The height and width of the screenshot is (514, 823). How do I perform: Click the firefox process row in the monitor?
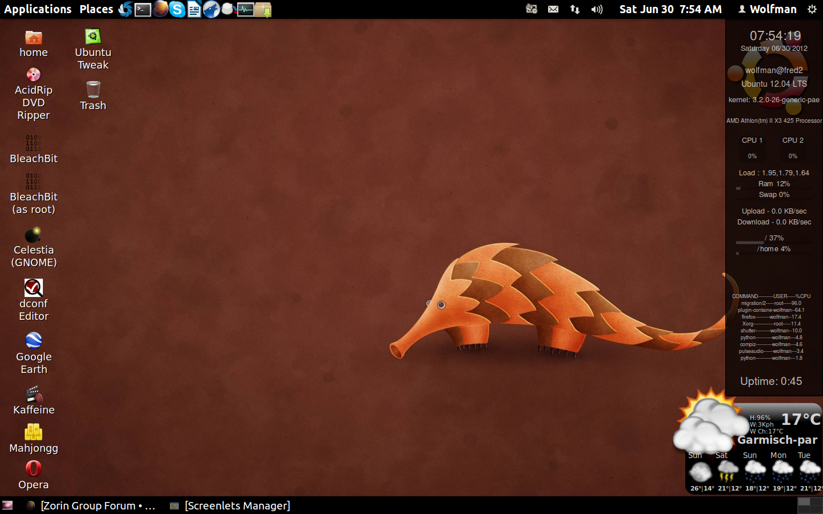(x=771, y=317)
